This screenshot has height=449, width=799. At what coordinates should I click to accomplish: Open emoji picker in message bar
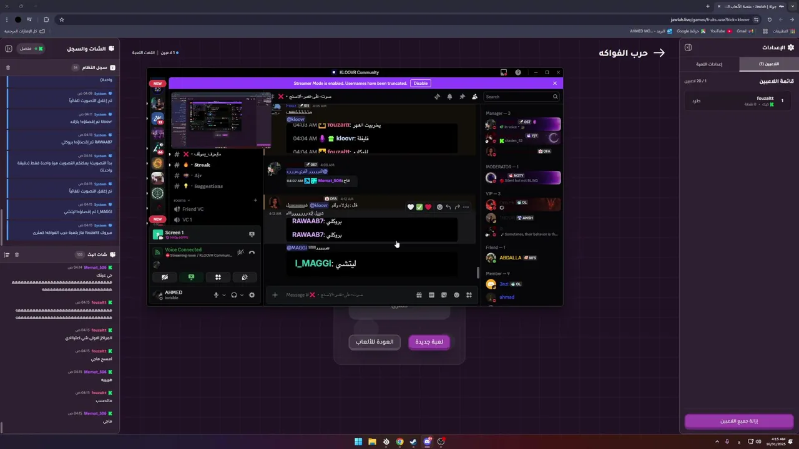coord(456,295)
